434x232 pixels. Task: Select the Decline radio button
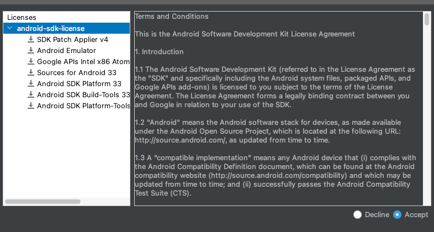[x=357, y=214]
